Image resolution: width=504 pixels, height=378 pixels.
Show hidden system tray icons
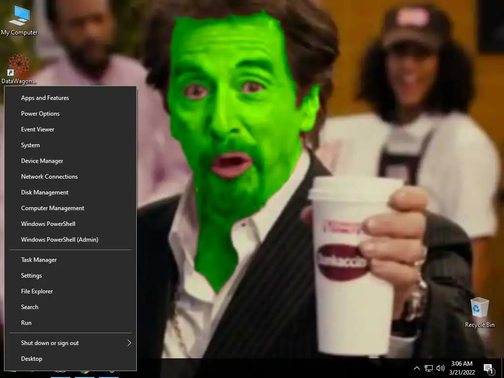pyautogui.click(x=416, y=368)
